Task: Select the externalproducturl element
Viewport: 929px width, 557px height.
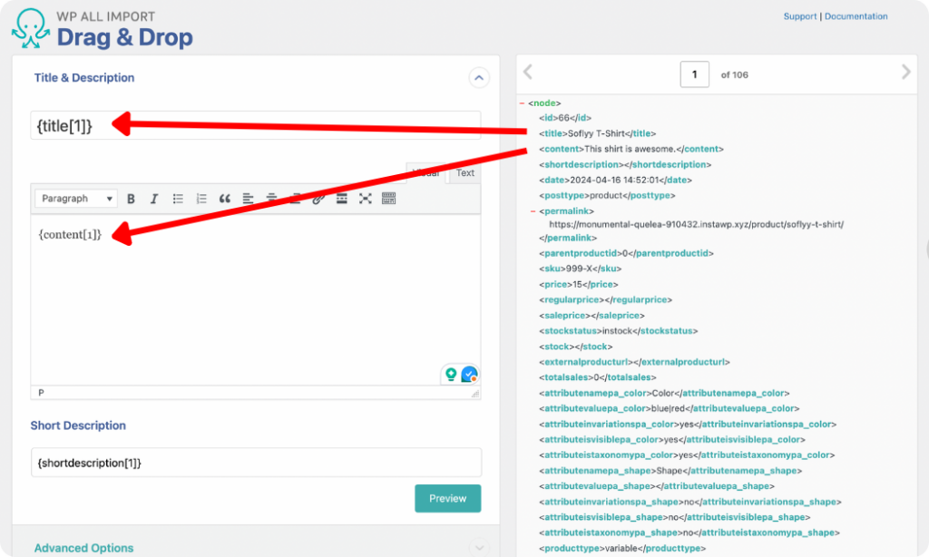Action: tap(634, 362)
